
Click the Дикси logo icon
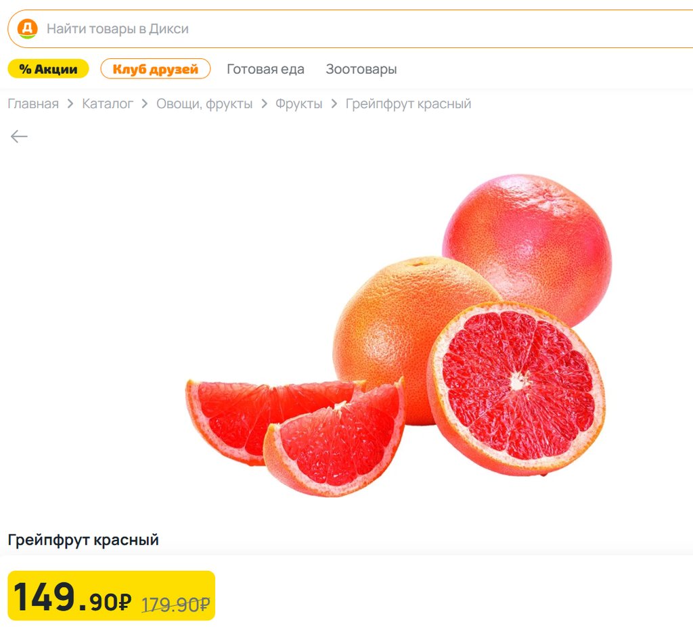27,28
